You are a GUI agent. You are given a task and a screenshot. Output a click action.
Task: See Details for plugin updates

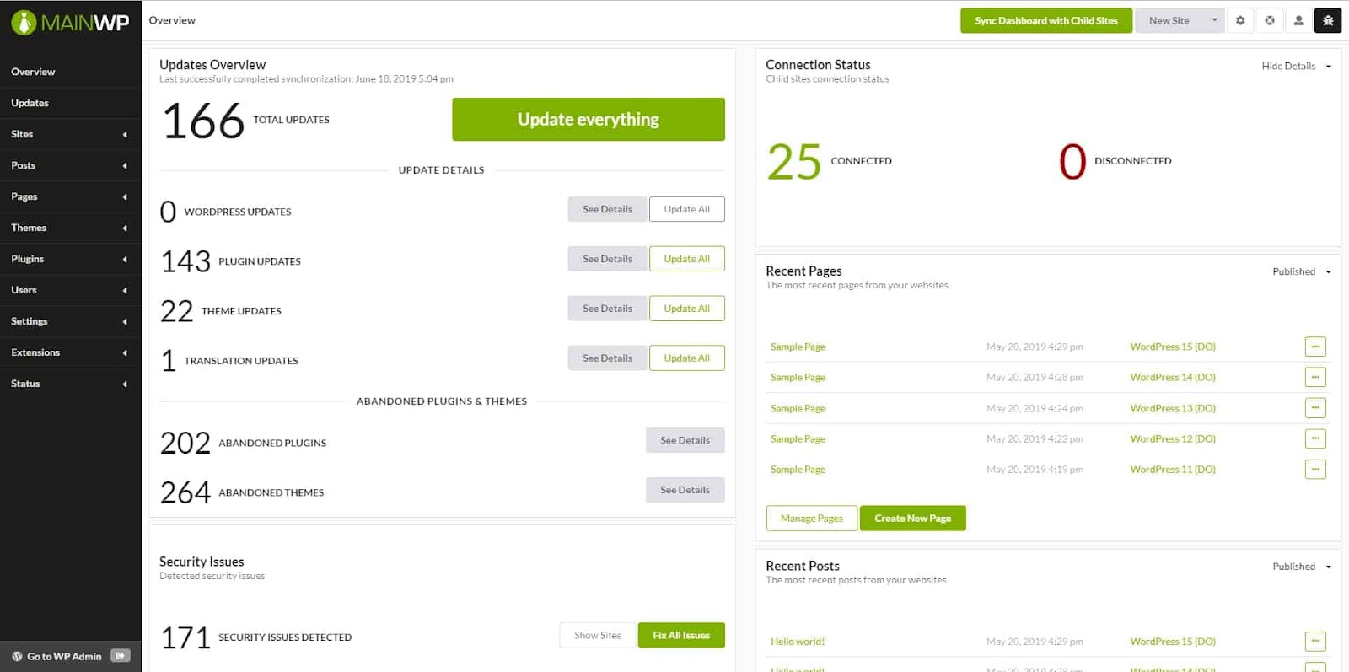pos(607,259)
